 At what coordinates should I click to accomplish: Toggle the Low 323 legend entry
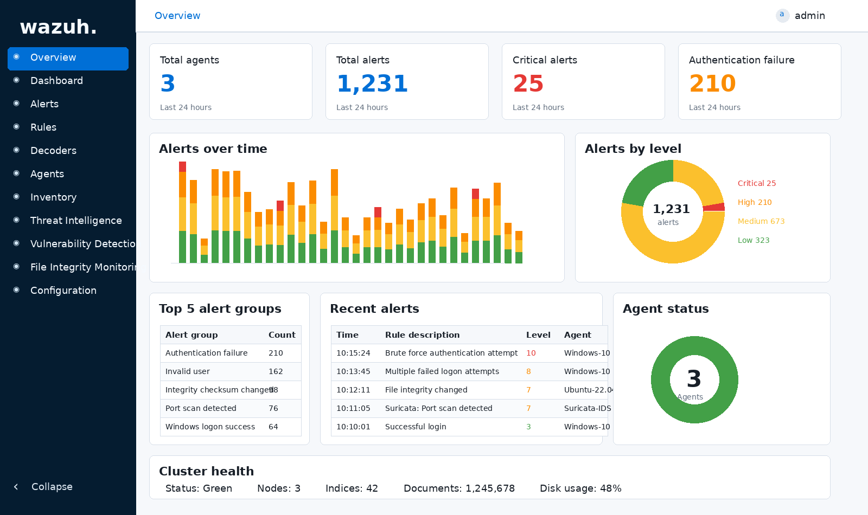click(x=754, y=240)
